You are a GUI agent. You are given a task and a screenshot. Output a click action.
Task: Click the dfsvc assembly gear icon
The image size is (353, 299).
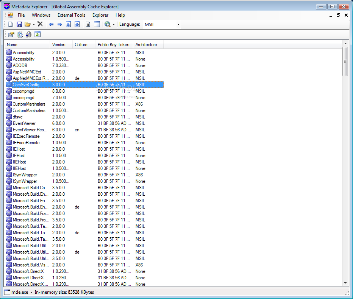[x=9, y=117]
